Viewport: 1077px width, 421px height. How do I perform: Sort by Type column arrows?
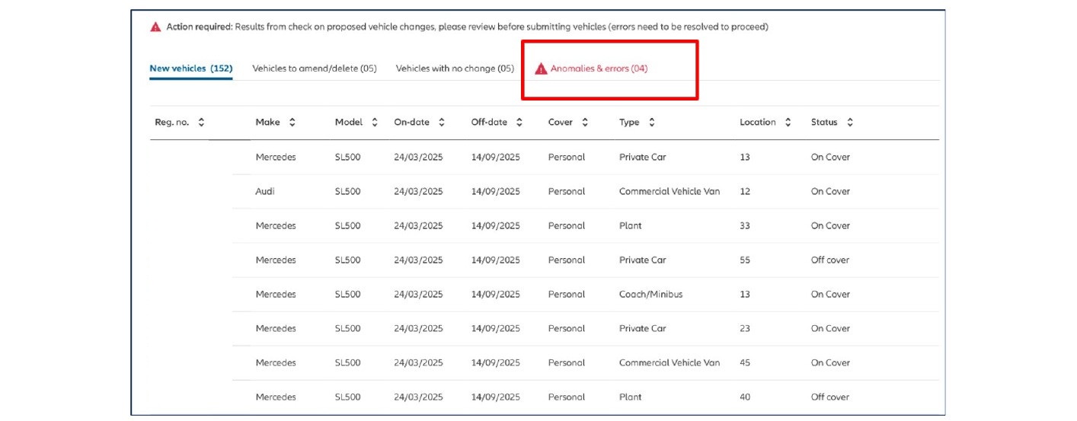(x=652, y=123)
